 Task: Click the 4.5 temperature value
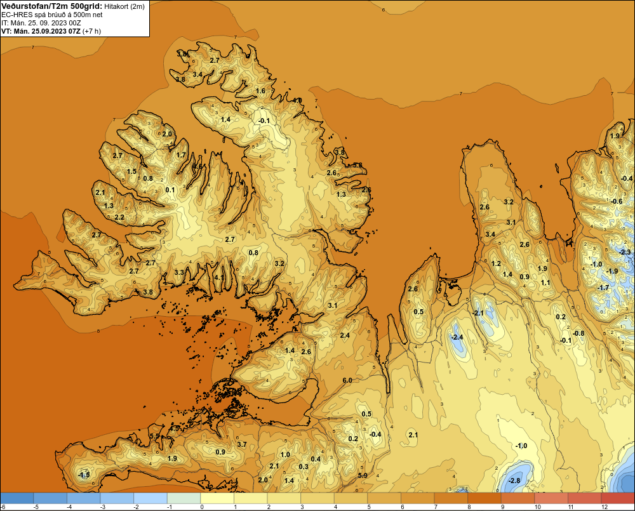pyautogui.click(x=174, y=428)
